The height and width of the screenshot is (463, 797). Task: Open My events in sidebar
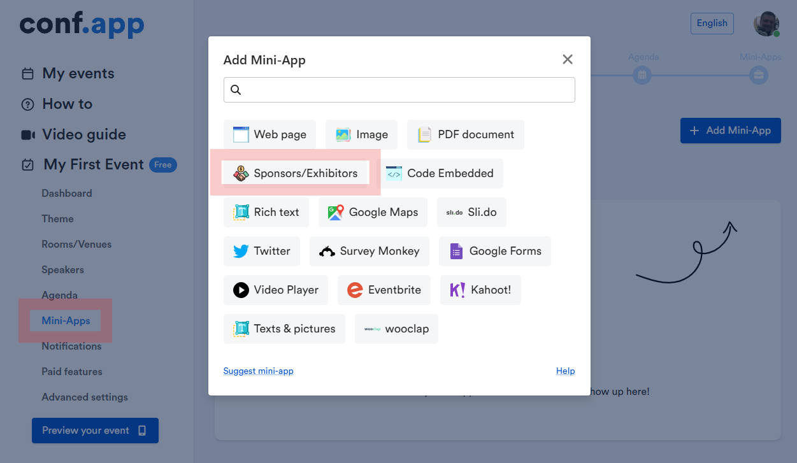[78, 73]
